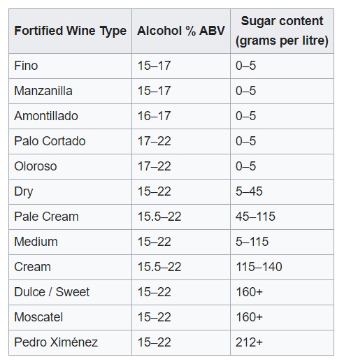Select the 115–140 sugar content cell
Screen dimensions: 344x364
coord(282,267)
